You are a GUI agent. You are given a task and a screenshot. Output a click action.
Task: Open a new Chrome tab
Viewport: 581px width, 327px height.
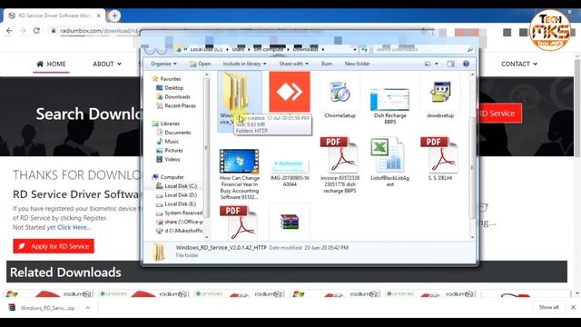click(114, 15)
